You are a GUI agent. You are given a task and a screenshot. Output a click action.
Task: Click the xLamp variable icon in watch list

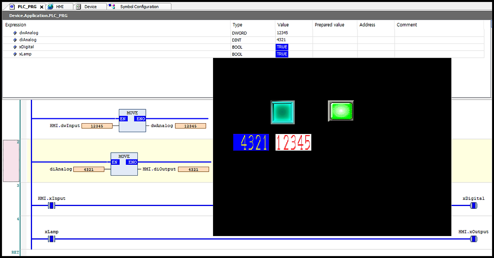[x=15, y=54]
